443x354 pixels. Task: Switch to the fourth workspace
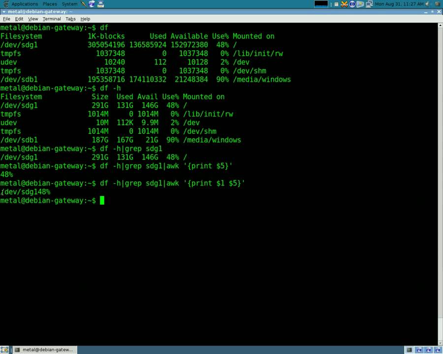pyautogui.click(x=438, y=350)
